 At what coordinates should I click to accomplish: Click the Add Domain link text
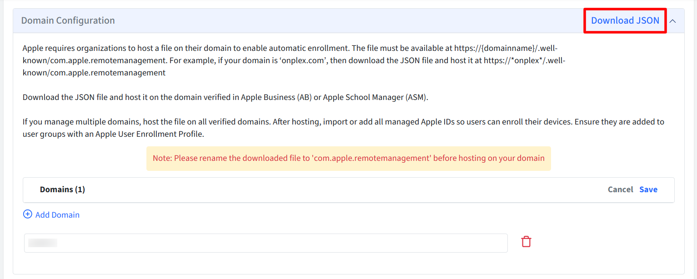click(57, 215)
